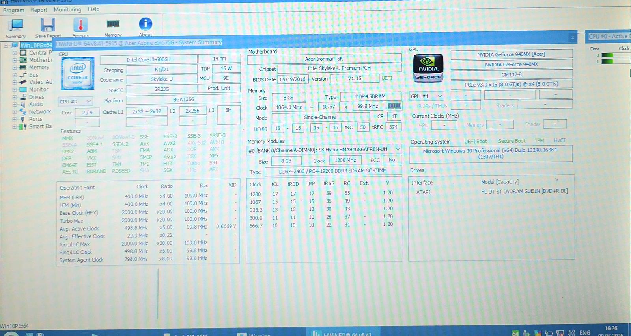
Task: Expand the Network tree node
Action: [x=15, y=112]
